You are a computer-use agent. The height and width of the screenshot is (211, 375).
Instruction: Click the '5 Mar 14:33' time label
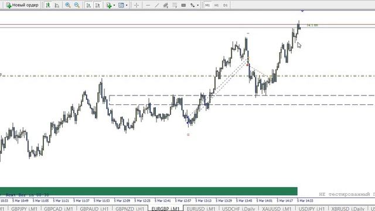pos(305,200)
